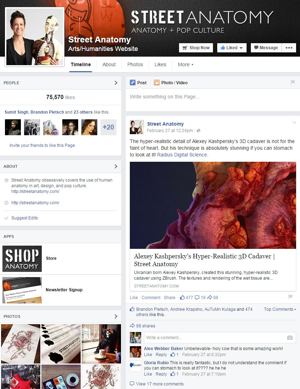Click the Comment link under the post
Viewport: 300px width, 389px height.
[151, 298]
